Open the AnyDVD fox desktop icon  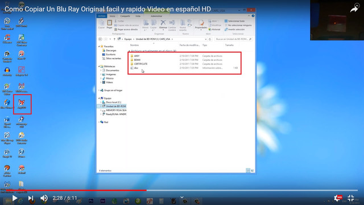tap(22, 104)
